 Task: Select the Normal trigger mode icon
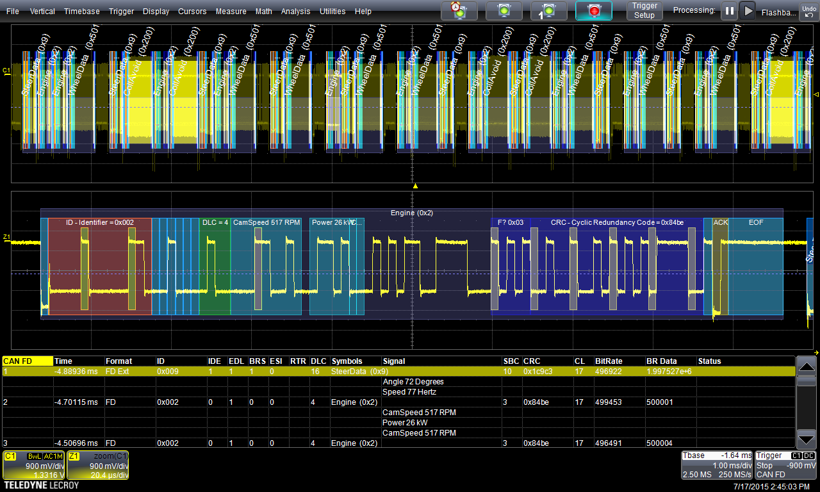click(504, 11)
